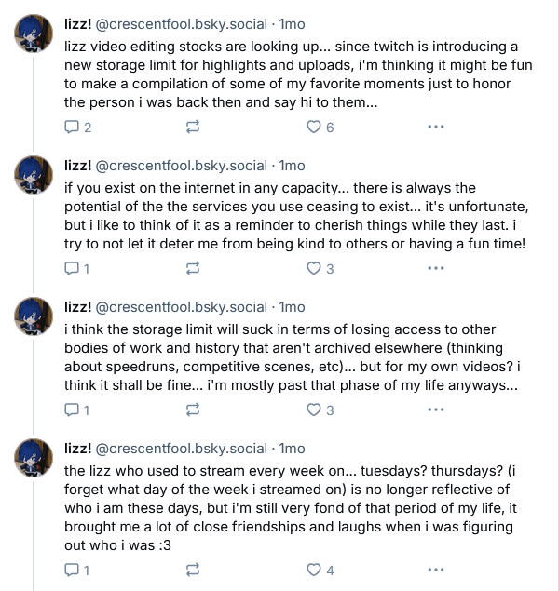559x591 pixels.
Task: Open more options on the 'ceasing to exist' post
Action: 436,268
